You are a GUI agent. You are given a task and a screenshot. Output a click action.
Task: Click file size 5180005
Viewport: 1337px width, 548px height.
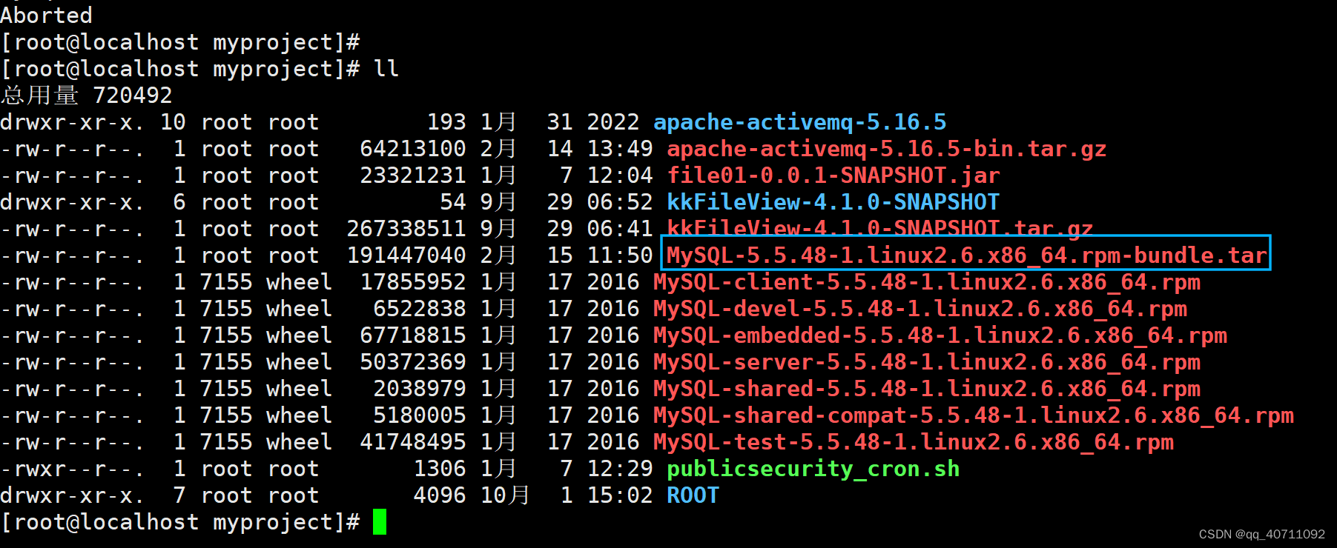tap(420, 415)
